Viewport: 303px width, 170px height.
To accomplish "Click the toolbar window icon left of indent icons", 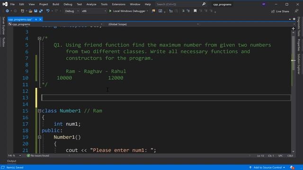I will click(x=160, y=11).
